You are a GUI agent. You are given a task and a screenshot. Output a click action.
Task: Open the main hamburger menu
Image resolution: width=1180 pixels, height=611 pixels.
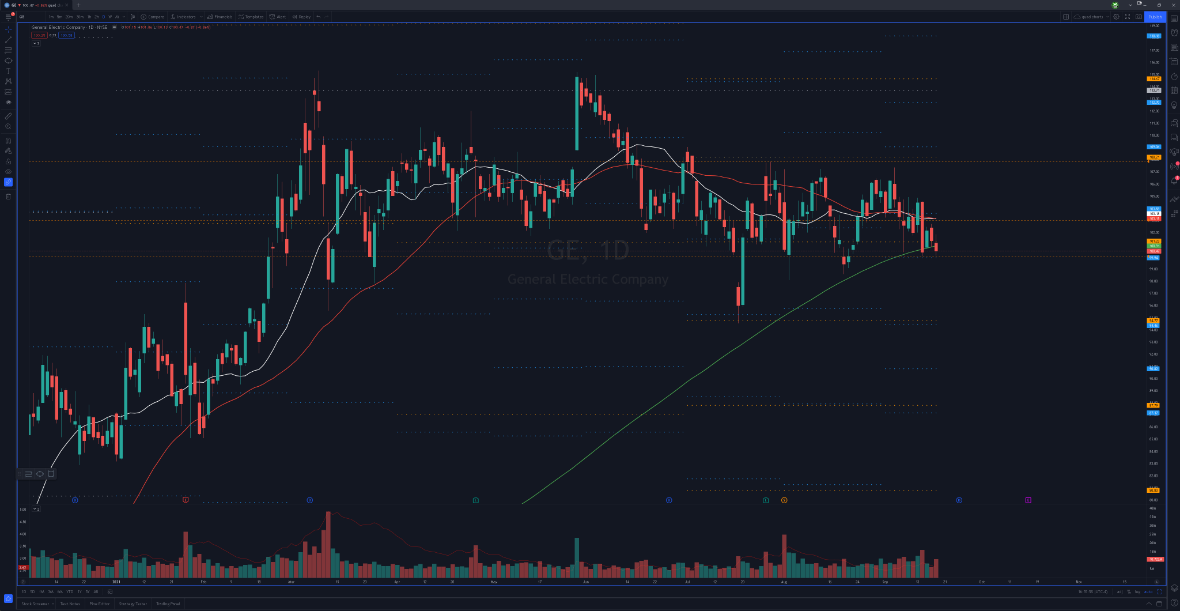8,17
